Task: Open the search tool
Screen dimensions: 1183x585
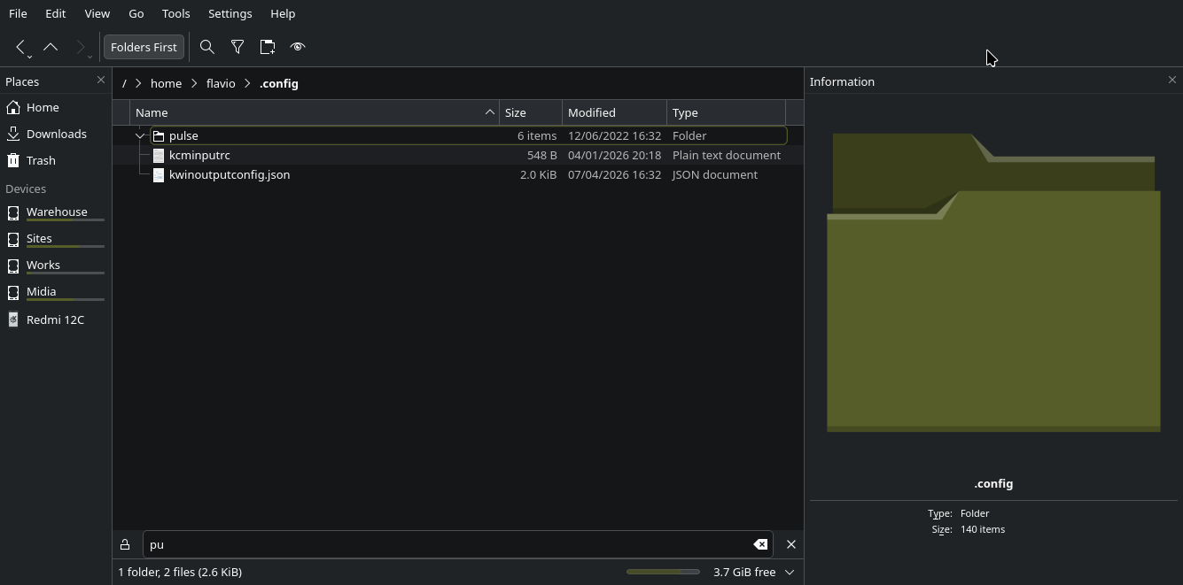Action: (207, 47)
